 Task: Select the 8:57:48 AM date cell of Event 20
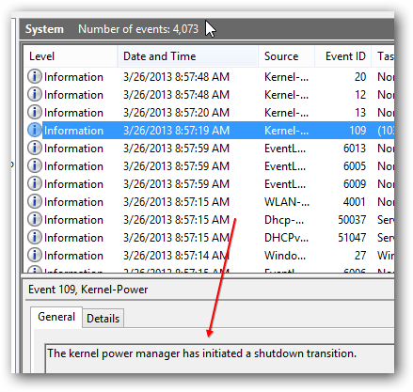(176, 77)
